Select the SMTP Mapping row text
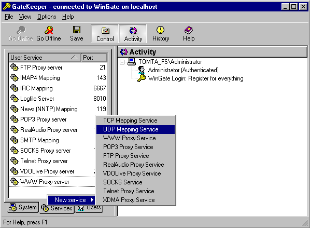The height and width of the screenshot is (228, 310). pyautogui.click(x=39, y=140)
